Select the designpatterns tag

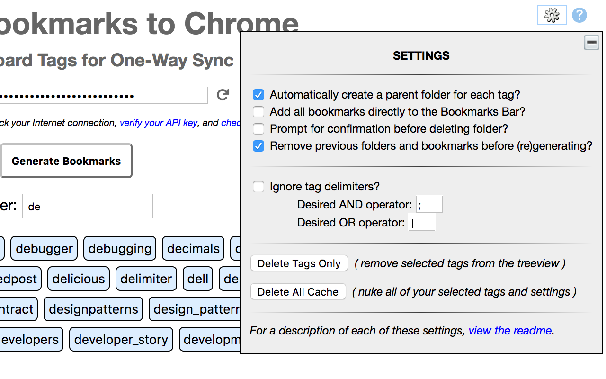[93, 309]
